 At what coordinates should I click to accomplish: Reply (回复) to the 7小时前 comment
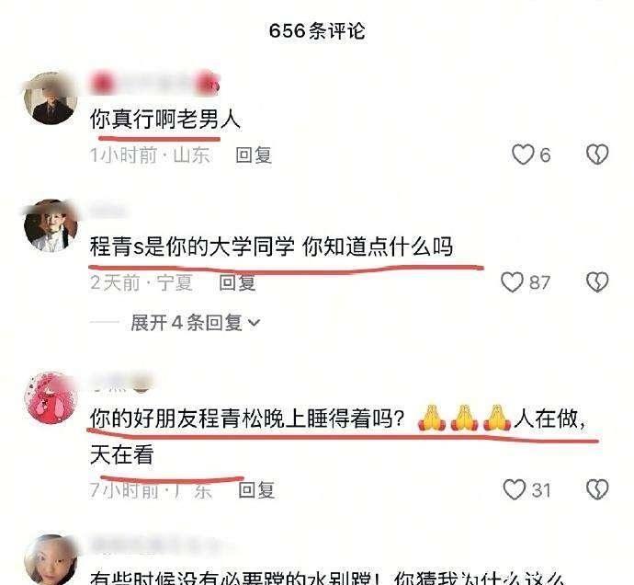(256, 490)
